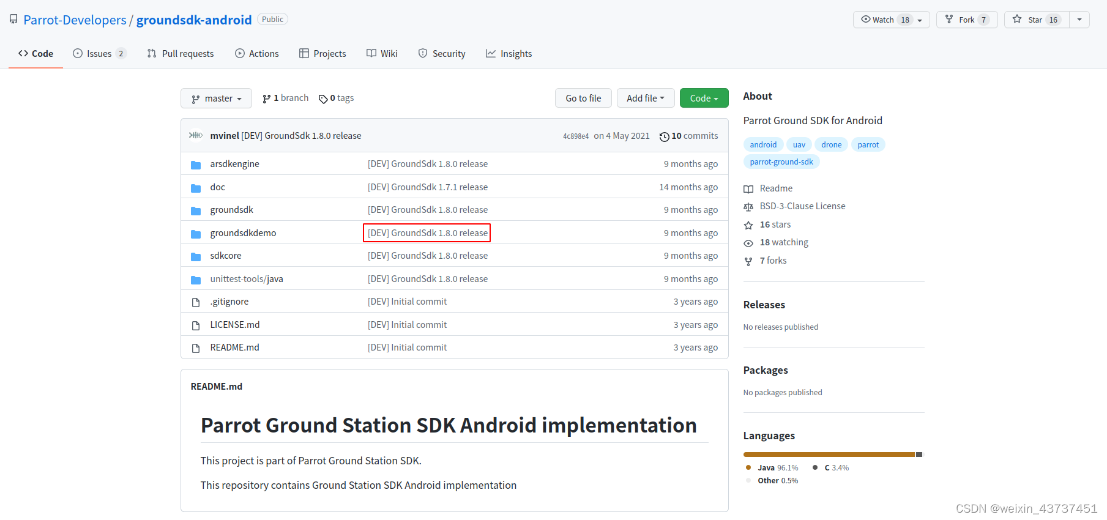Screen dimensions: 1107x520
Task: Click the Java 96.1% language entry
Action: 772,468
